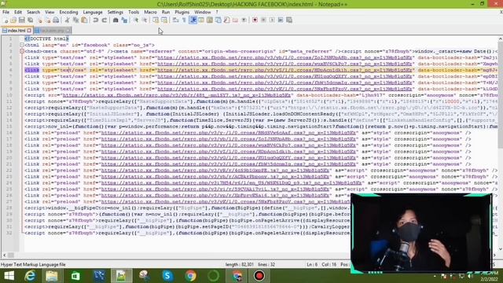Toggle the Folder as Workspace icon

[x=235, y=20]
